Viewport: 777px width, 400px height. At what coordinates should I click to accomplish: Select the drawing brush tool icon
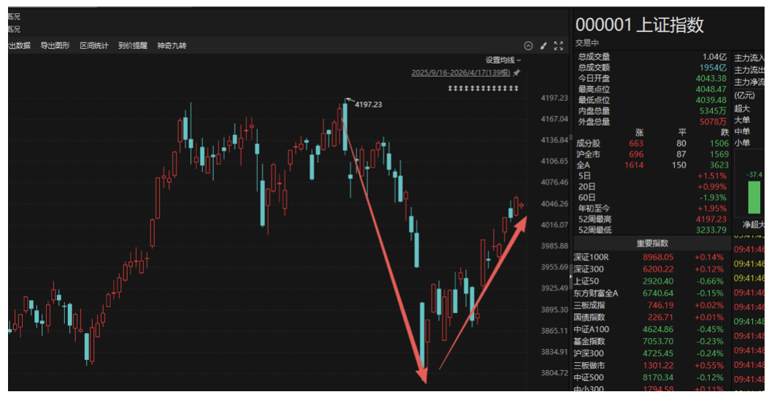543,45
